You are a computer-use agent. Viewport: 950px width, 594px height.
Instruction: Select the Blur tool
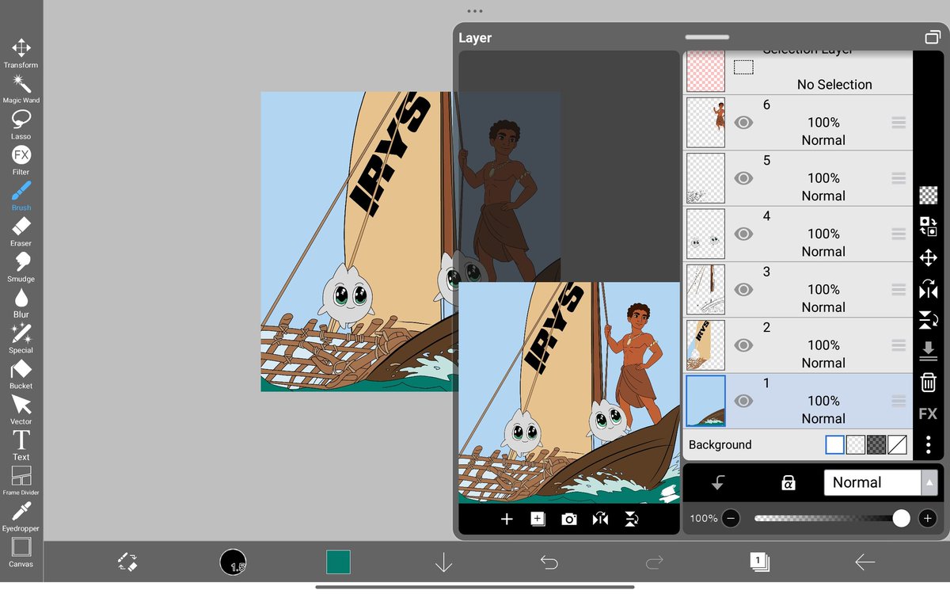(21, 303)
